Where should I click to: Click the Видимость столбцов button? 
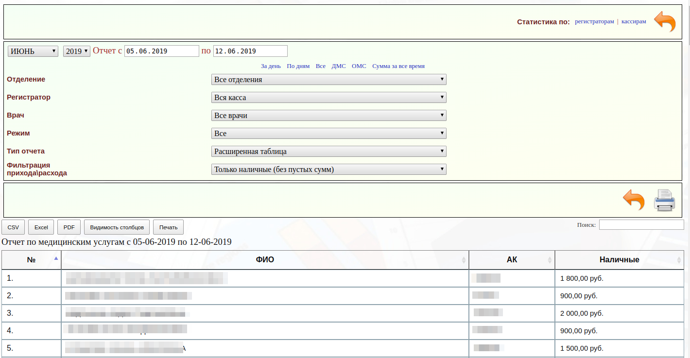pyautogui.click(x=117, y=227)
